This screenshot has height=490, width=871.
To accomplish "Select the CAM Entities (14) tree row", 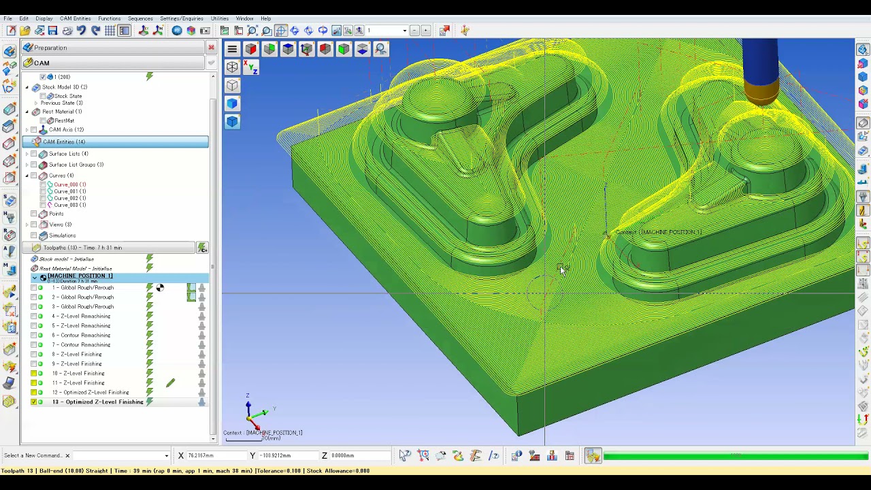I will [116, 142].
